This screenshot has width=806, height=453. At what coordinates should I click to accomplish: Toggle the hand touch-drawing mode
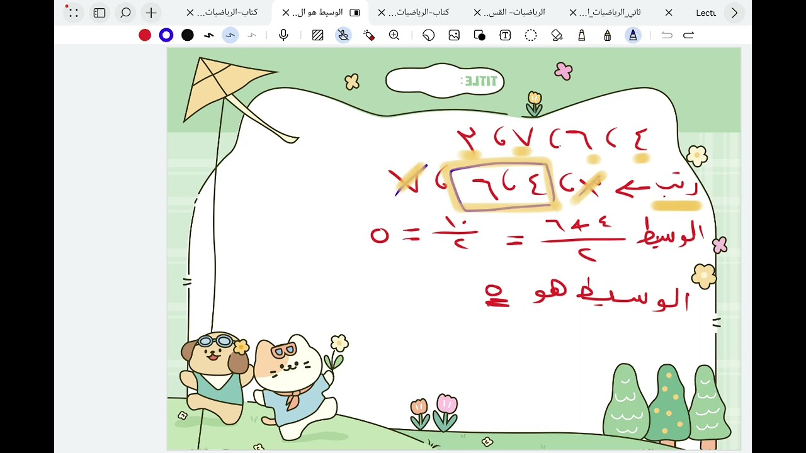343,35
